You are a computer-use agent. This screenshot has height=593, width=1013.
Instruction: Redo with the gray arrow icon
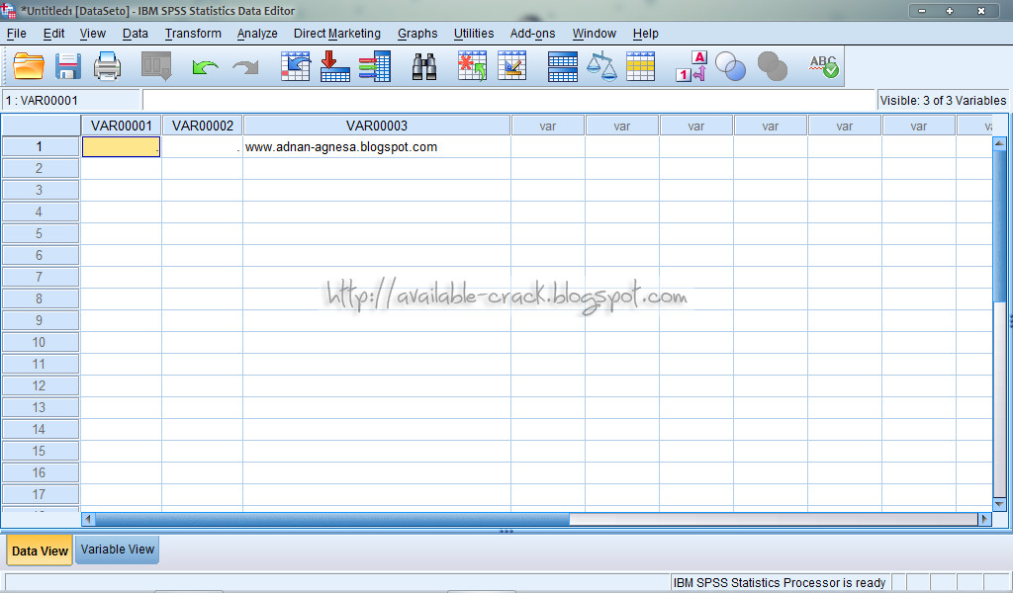pyautogui.click(x=245, y=67)
